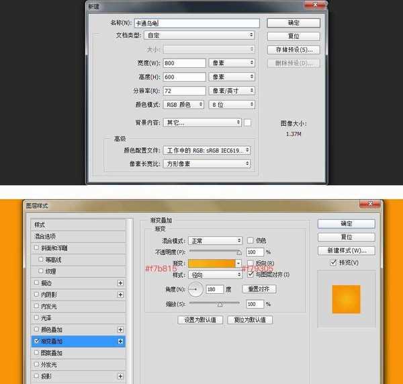Viewport: 403px width, 384px height.
Task: Enable the 颜色叠加 checkbox
Action: tap(36, 329)
